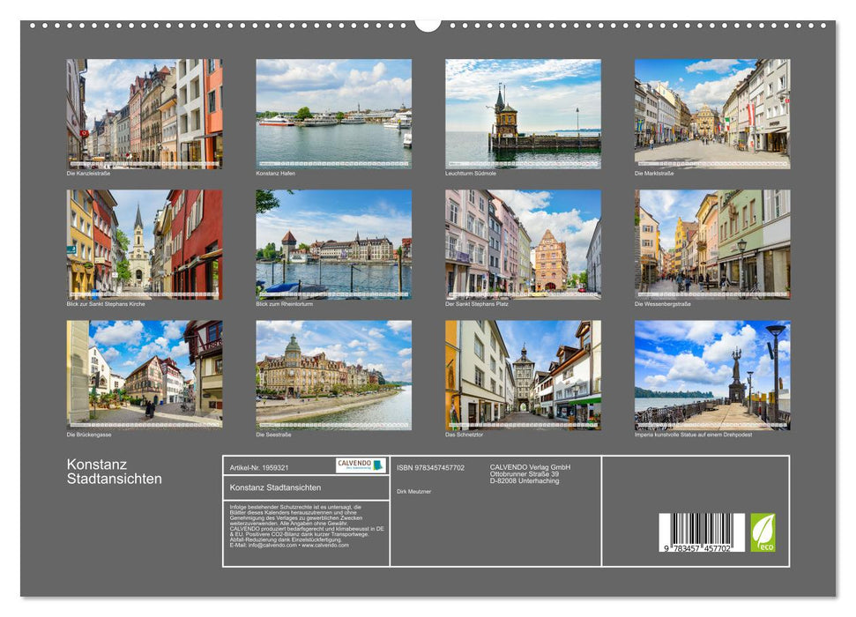856x617 pixels.
Task: Click the Artikel-Nr. 1959321 label
Action: pyautogui.click(x=259, y=466)
